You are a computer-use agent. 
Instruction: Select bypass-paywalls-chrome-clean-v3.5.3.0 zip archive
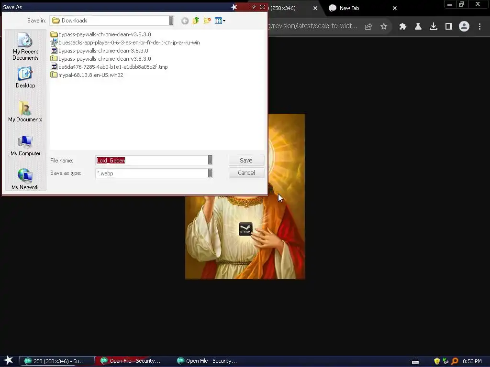coord(100,59)
